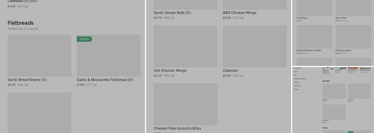Navigate to Desserts in the sidebar

[x=297, y=82]
